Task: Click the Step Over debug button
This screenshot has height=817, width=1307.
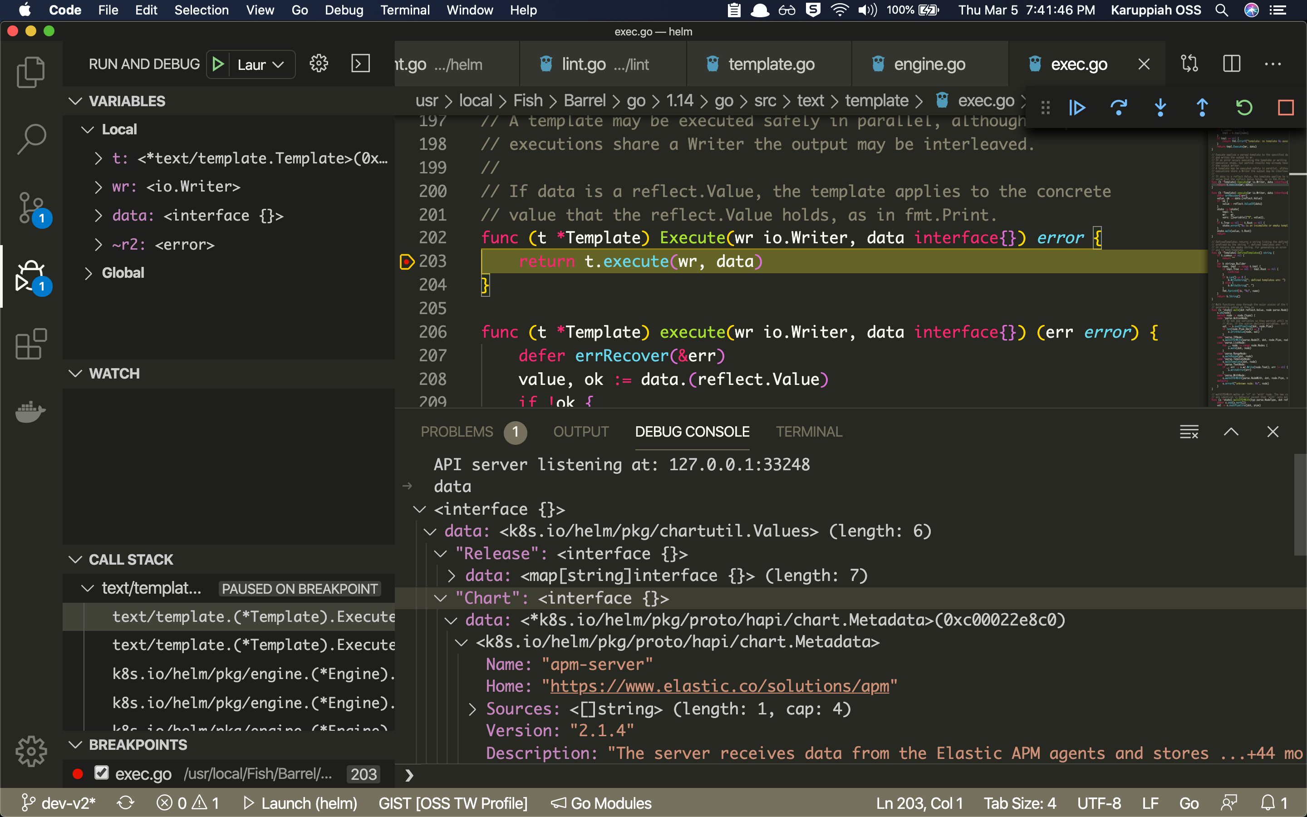Action: coord(1119,108)
